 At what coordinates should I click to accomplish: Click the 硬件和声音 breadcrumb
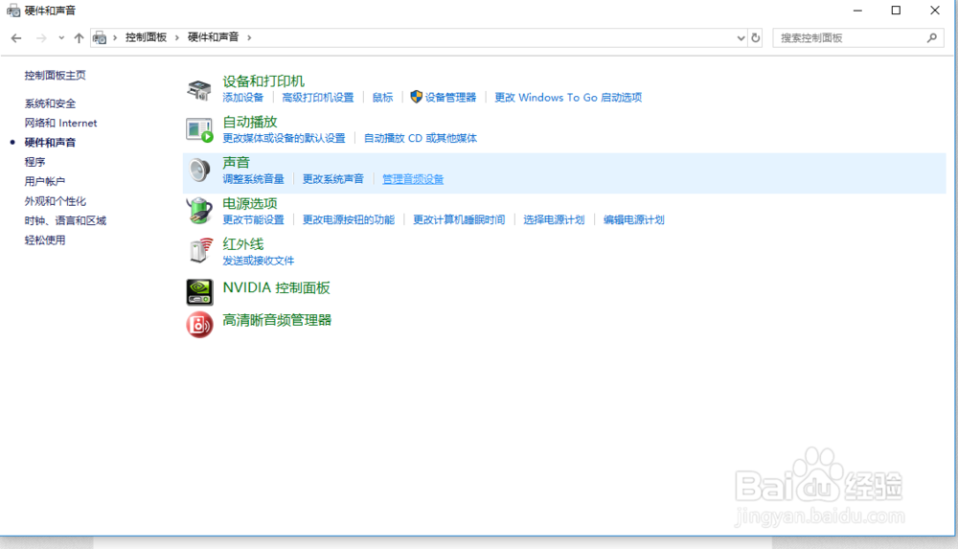214,37
